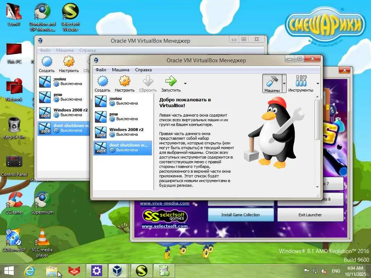
Task: Open Internet Explorer from taskbar
Action: [30, 271]
